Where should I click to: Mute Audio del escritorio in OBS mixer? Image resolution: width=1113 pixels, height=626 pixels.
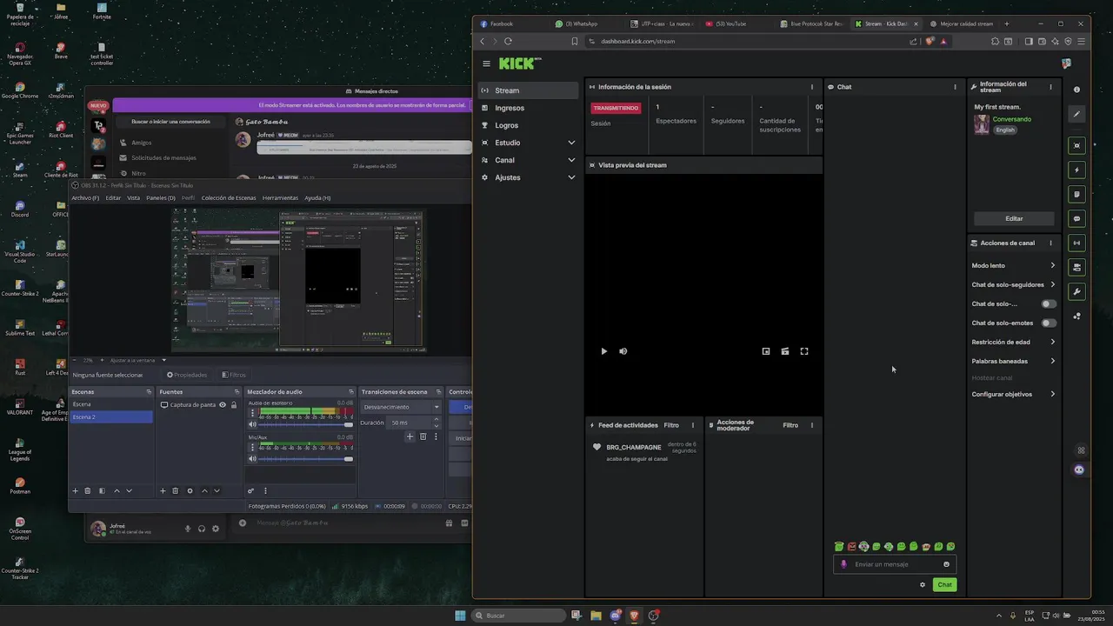253,424
